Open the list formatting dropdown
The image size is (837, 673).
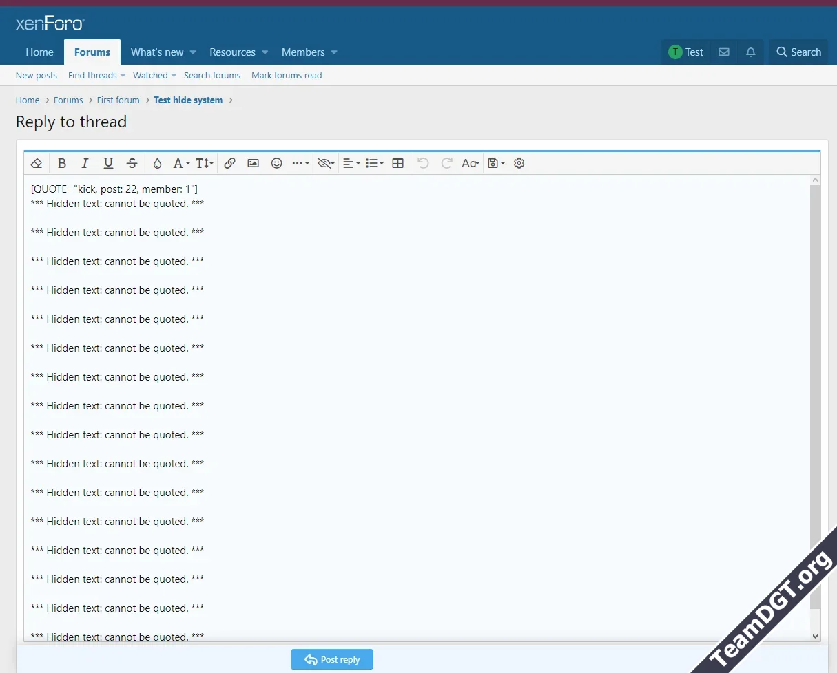pyautogui.click(x=374, y=163)
